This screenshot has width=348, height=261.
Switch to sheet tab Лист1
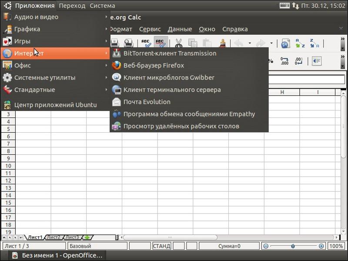[35, 237]
